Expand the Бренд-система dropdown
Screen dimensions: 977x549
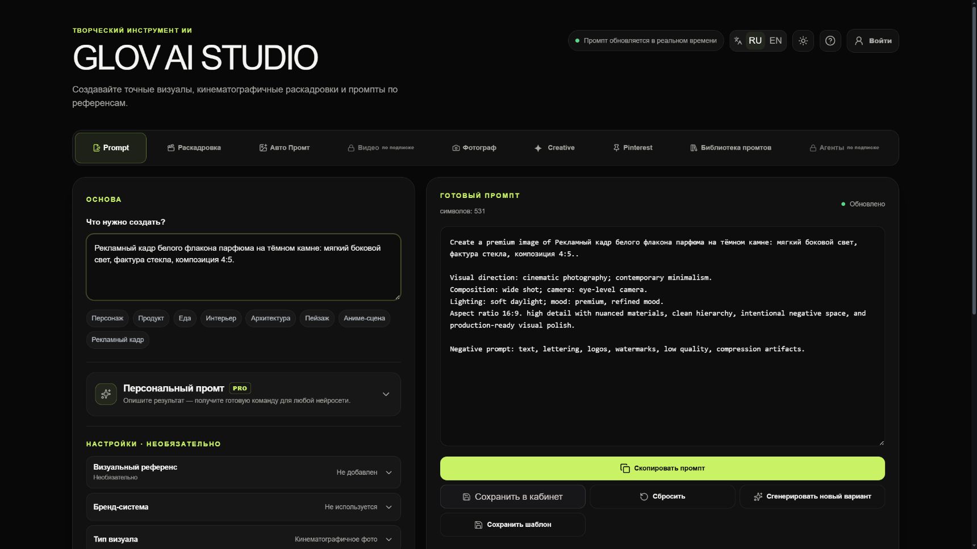[244, 507]
